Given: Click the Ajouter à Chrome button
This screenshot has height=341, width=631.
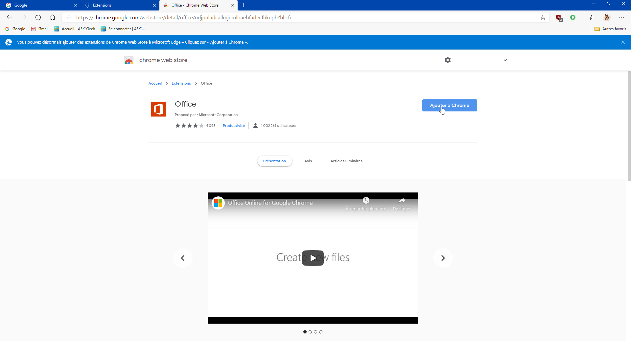Looking at the screenshot, I should [x=450, y=105].
